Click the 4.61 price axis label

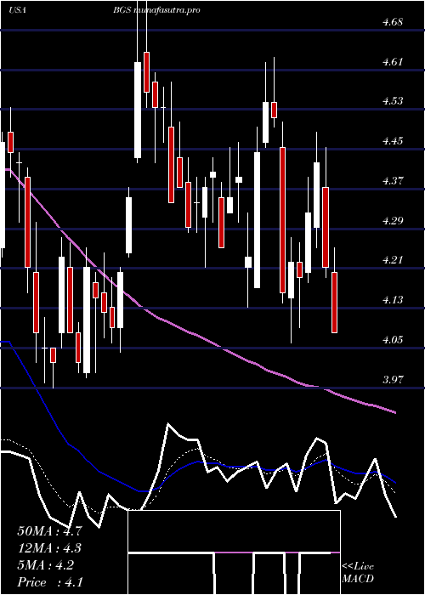pyautogui.click(x=393, y=61)
